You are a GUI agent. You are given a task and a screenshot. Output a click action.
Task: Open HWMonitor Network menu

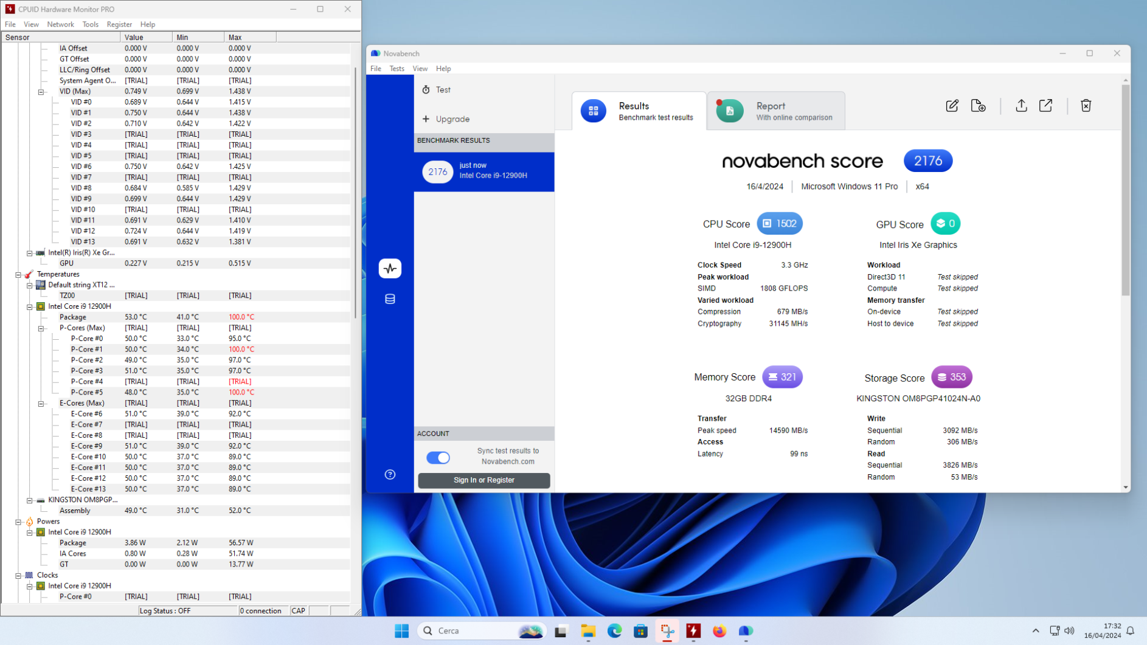[x=60, y=24]
